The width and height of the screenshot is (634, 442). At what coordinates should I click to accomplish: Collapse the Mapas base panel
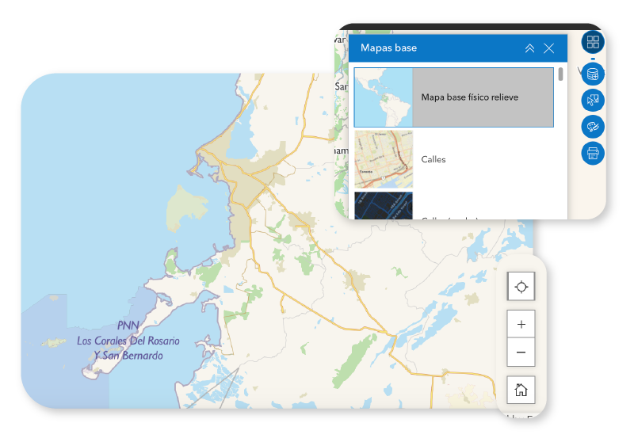click(x=529, y=48)
